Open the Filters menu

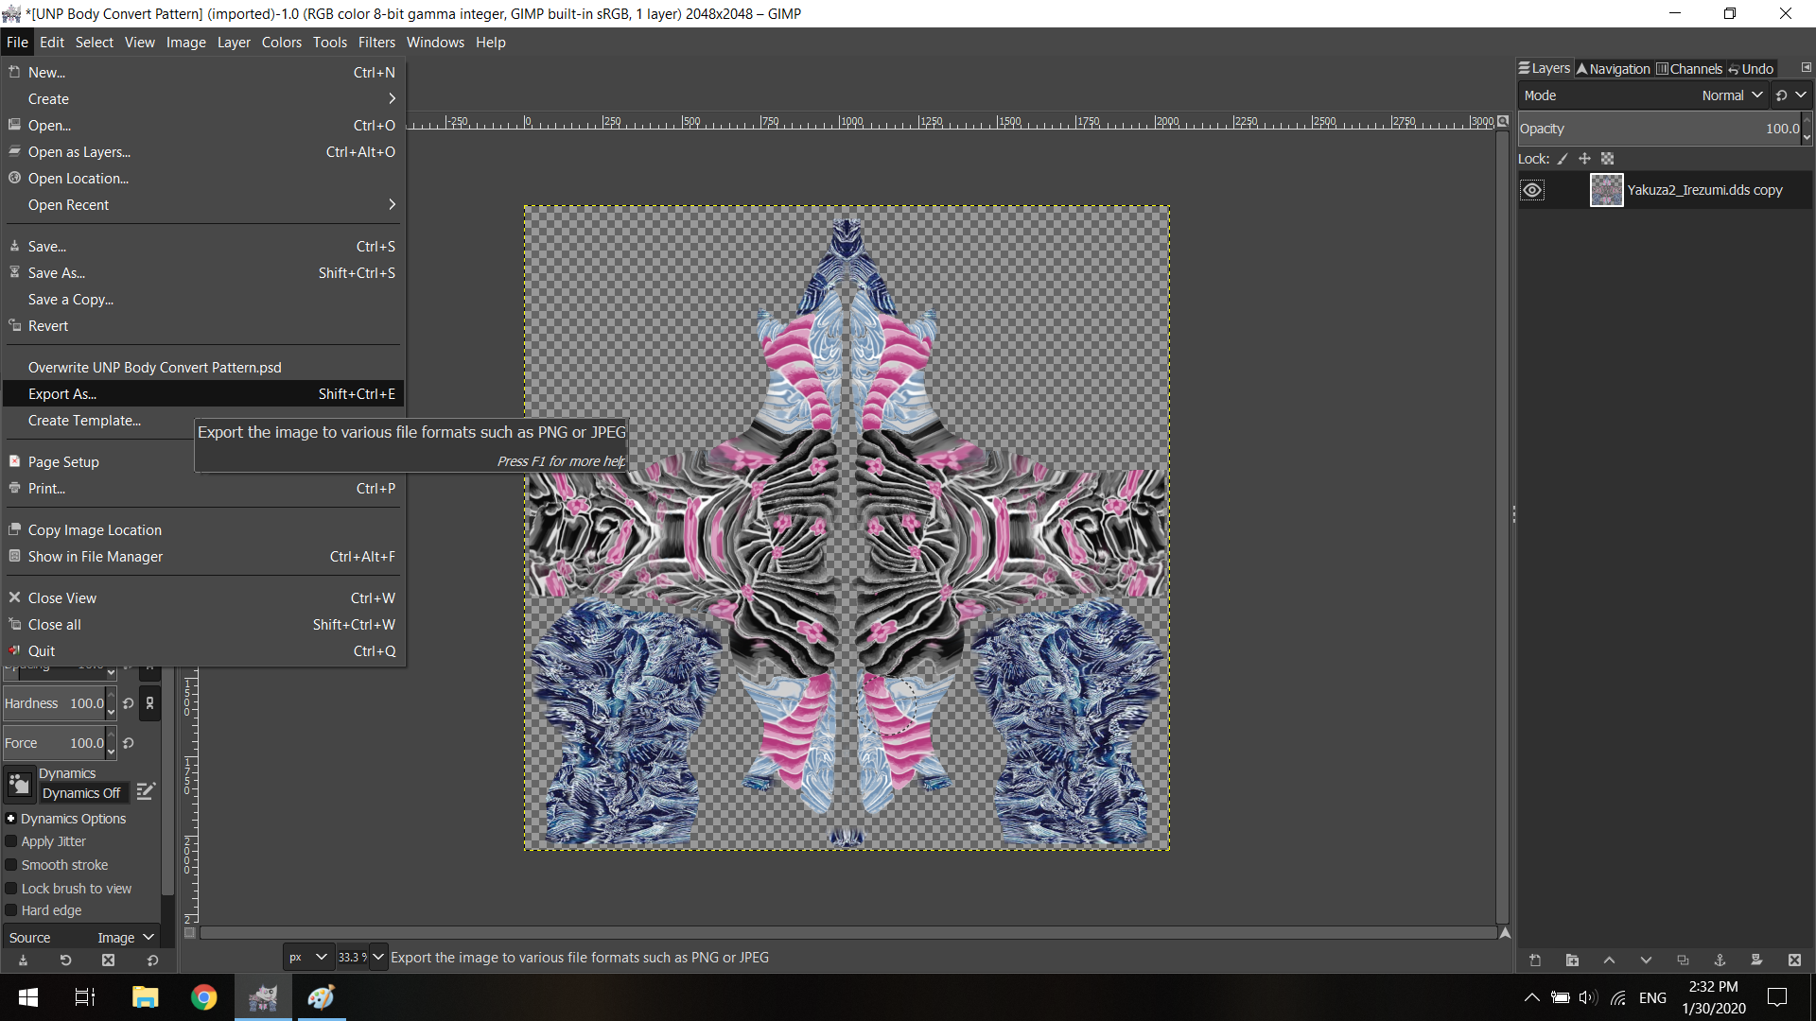(376, 43)
